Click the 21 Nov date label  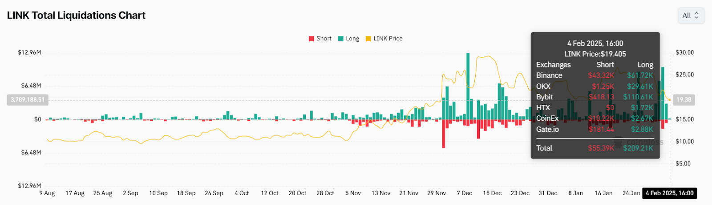click(x=409, y=193)
